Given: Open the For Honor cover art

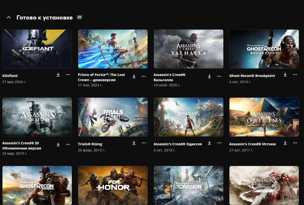Looking at the screenshot, I should pyautogui.click(x=112, y=185).
